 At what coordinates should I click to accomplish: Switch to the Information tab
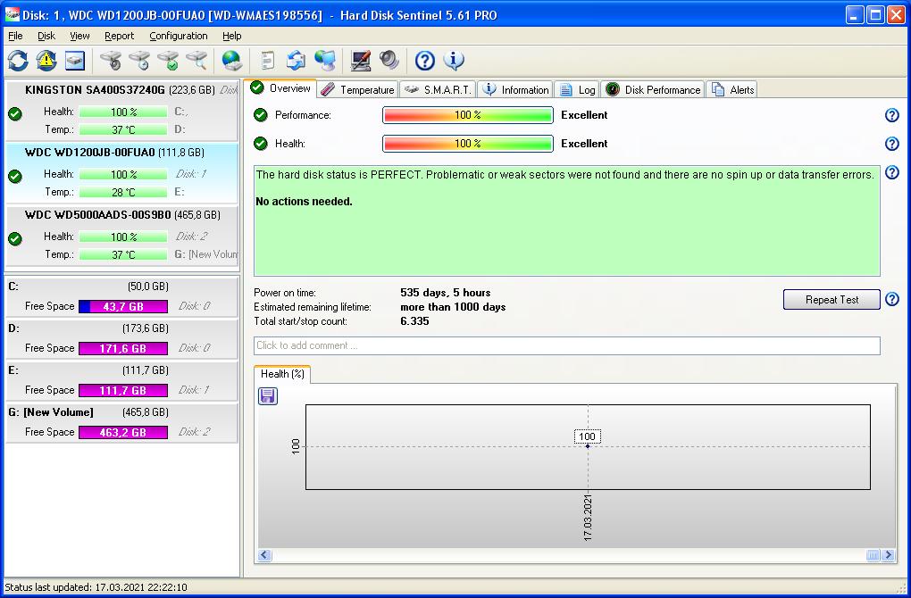pos(515,89)
